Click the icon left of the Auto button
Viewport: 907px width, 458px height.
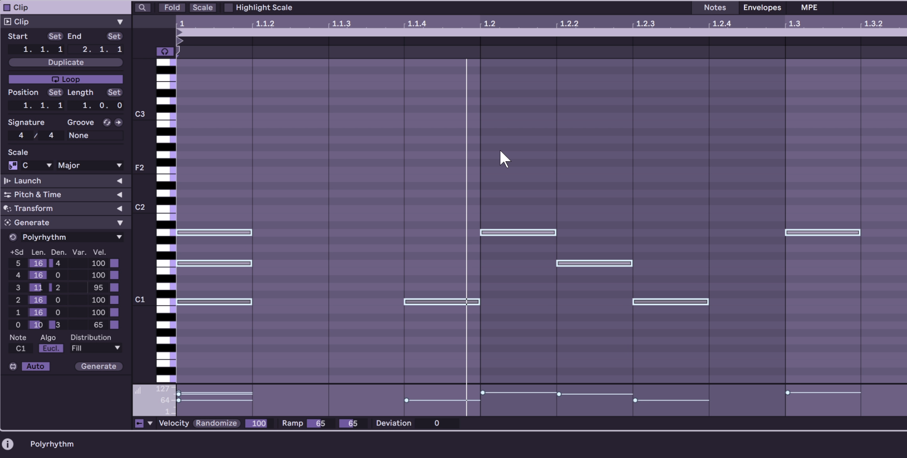[x=13, y=366]
